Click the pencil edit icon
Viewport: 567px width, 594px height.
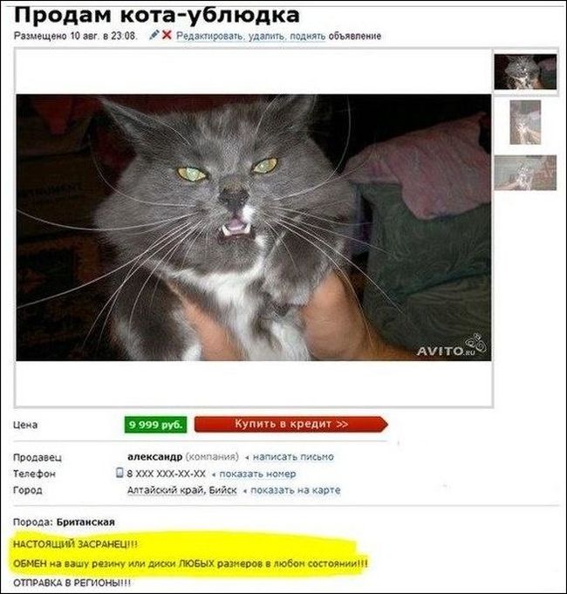pos(154,35)
